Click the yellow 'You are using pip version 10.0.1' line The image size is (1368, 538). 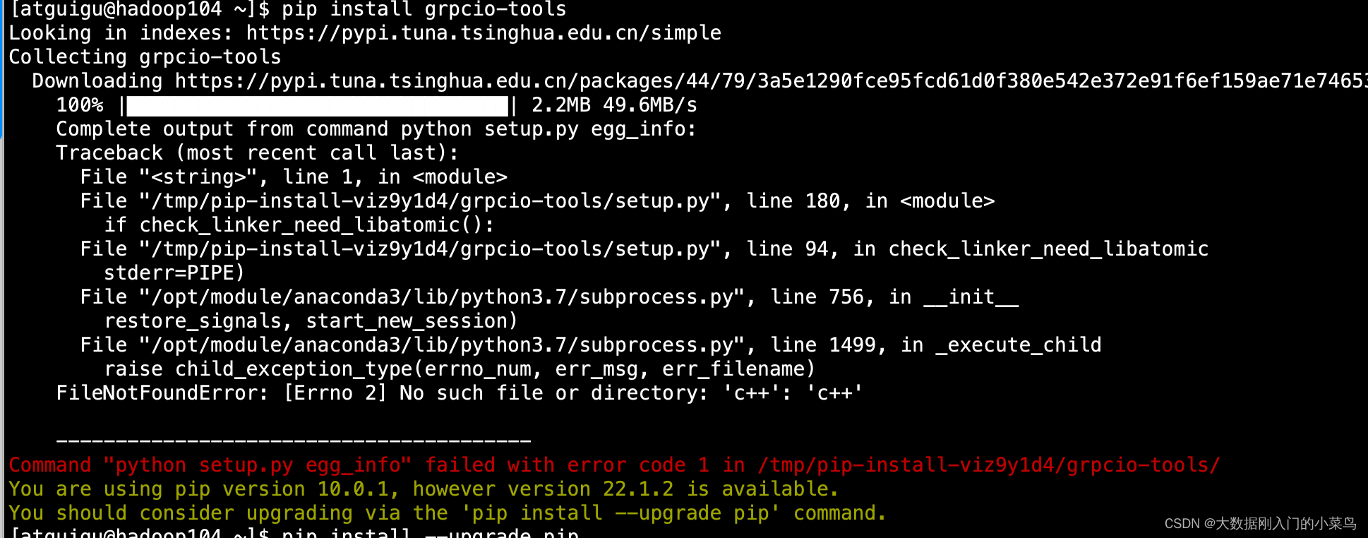coord(424,489)
